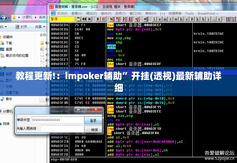The height and width of the screenshot is (163, 237).
Task: Click the 登录 button in the login dialog
Action: click(93, 120)
